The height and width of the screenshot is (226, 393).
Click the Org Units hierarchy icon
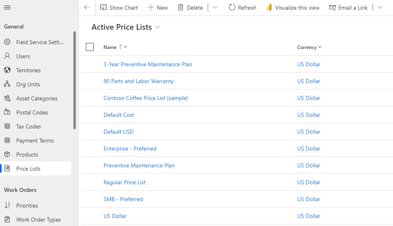(7, 84)
